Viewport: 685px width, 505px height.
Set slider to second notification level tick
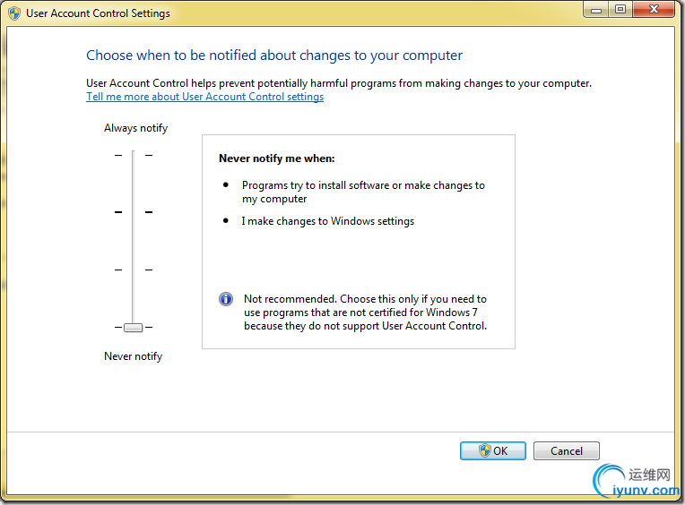(x=134, y=212)
